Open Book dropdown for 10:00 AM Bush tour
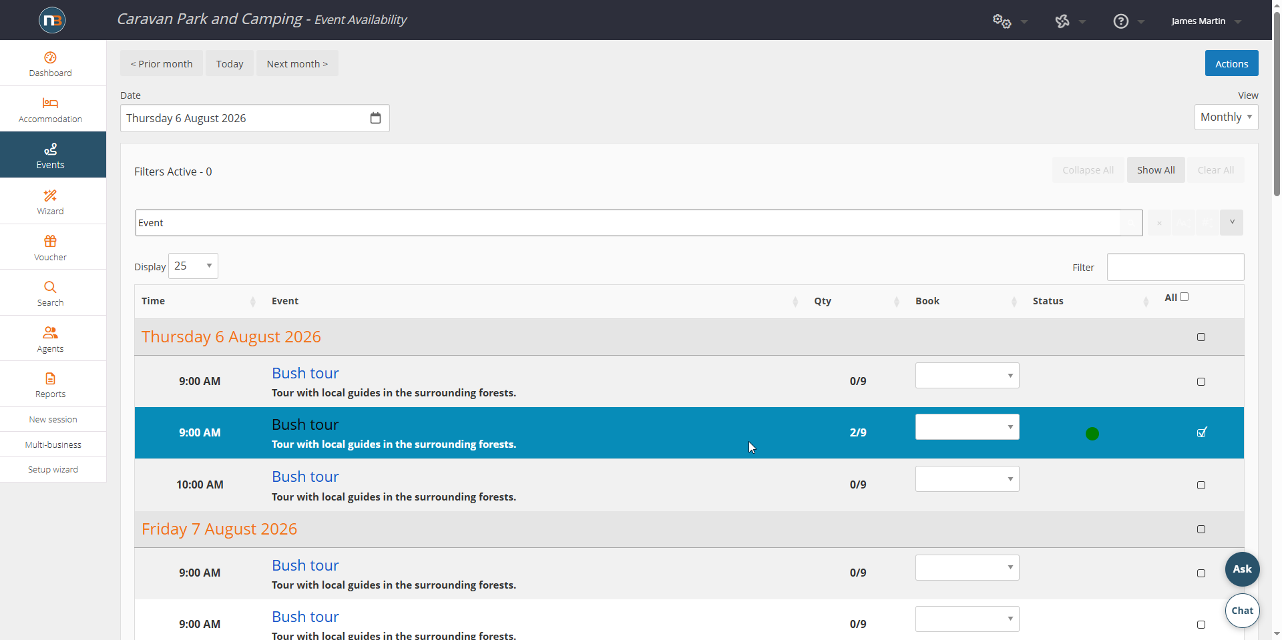This screenshot has width=1282, height=640. [967, 479]
